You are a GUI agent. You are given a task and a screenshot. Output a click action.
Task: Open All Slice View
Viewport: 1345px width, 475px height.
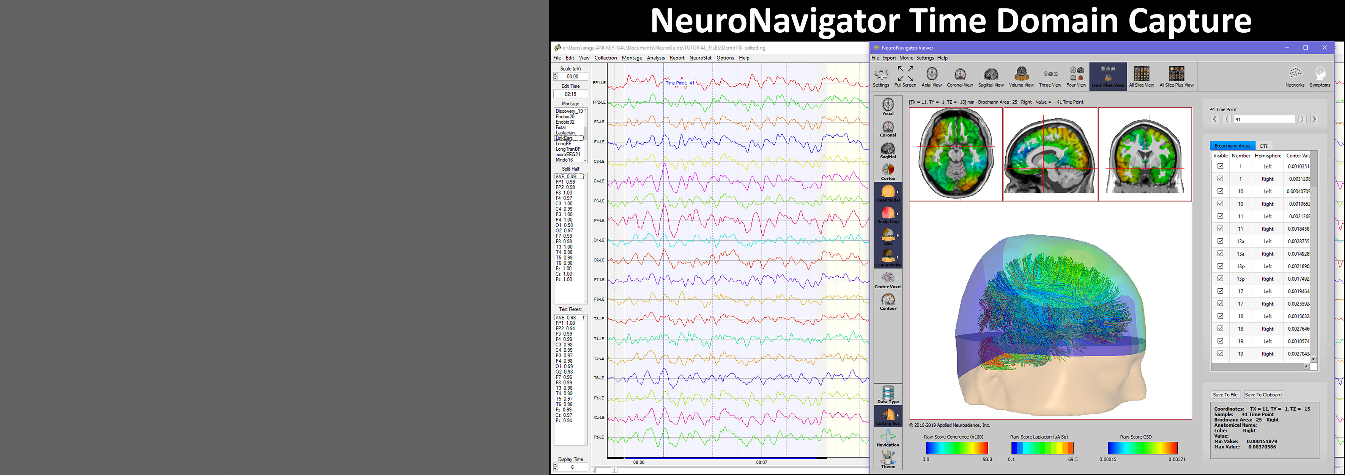pos(1141,77)
